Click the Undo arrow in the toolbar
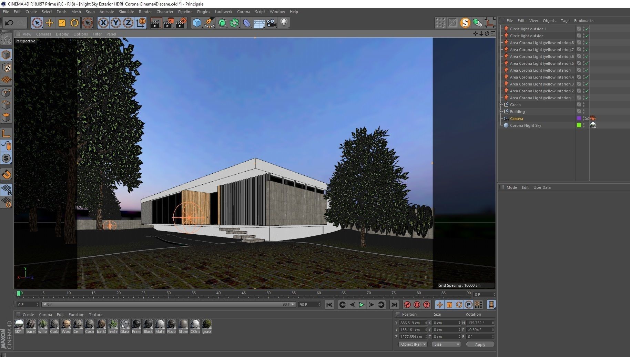Screen dimensions: 630x357 [9, 23]
